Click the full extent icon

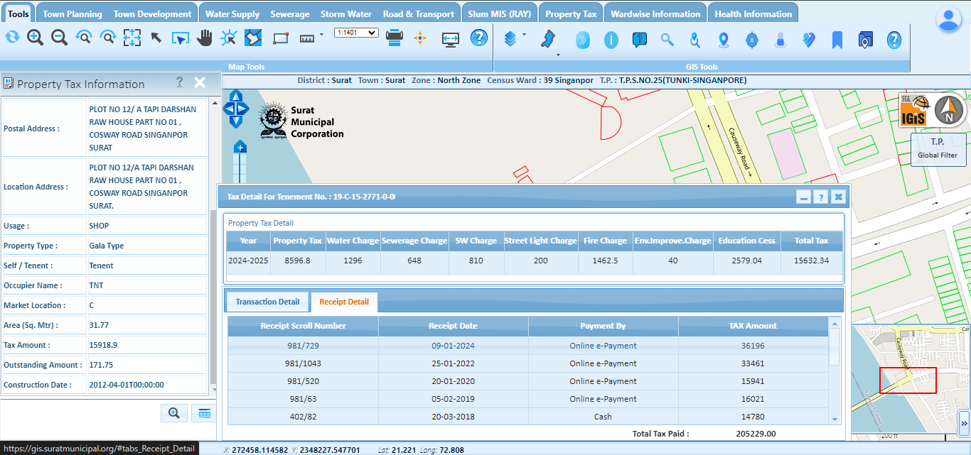pos(132,38)
